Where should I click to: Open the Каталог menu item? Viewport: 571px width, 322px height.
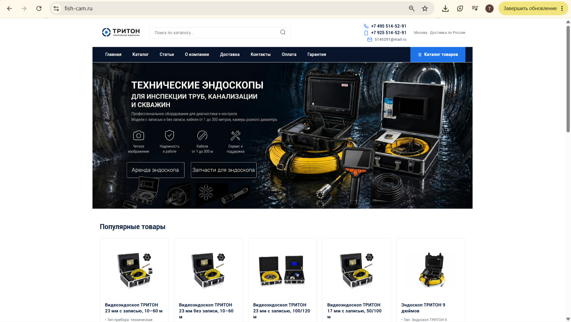140,54
